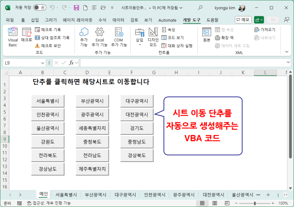Click the 제주특별자치 sheet button
The height and width of the screenshot is (207, 294).
pyautogui.click(x=92, y=169)
